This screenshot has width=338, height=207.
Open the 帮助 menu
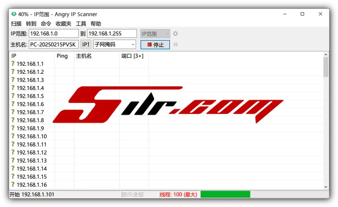96,24
